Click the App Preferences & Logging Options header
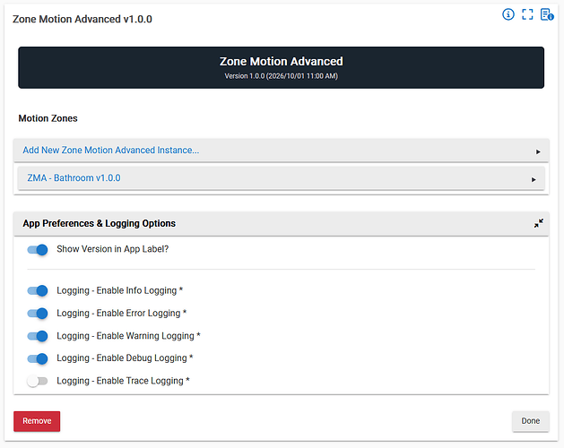Image resolution: width=564 pixels, height=448 pixels. [x=281, y=224]
